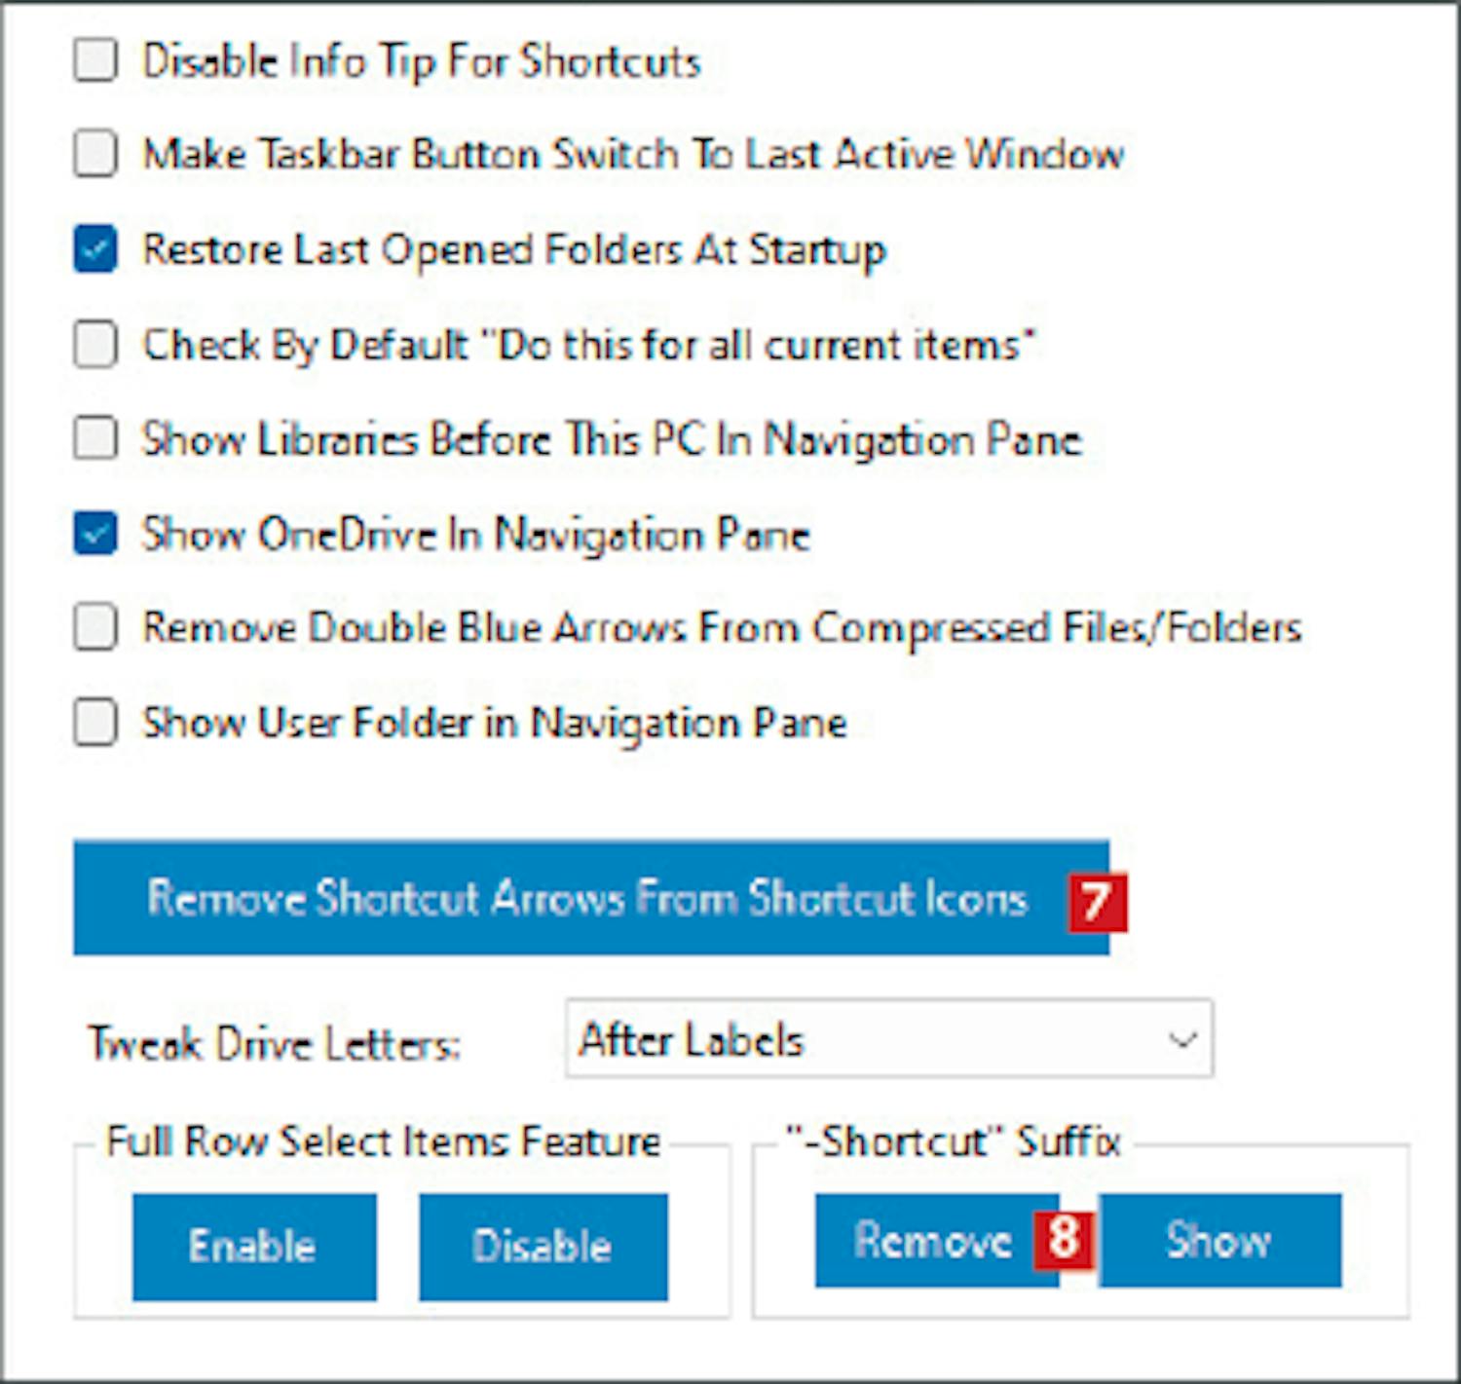Click the Tweak Drive Letters label
The image size is (1461, 1384).
point(274,1044)
